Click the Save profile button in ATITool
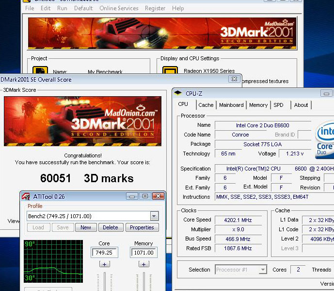The width and height of the screenshot is (334, 291). tap(63, 227)
